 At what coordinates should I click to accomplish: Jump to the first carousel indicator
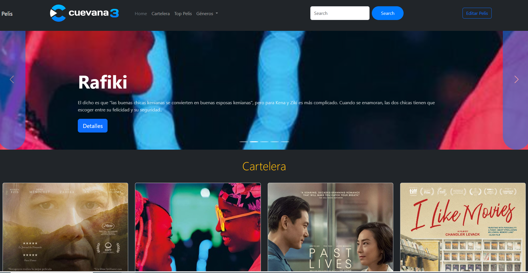click(244, 142)
